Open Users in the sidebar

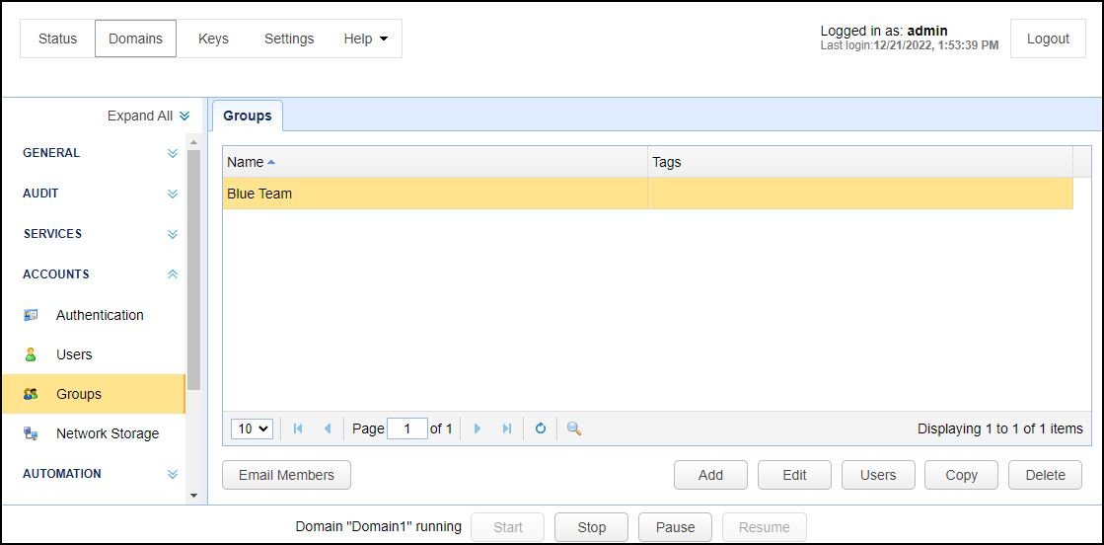click(x=93, y=354)
